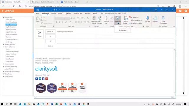Click the Tell me what you want to do box
Screen dimensions: 189x106
[x=115, y=14]
